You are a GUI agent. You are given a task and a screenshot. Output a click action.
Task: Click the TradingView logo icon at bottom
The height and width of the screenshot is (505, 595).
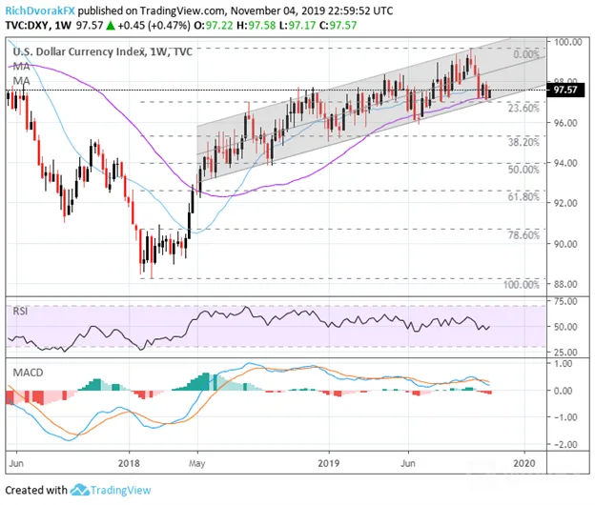(79, 490)
